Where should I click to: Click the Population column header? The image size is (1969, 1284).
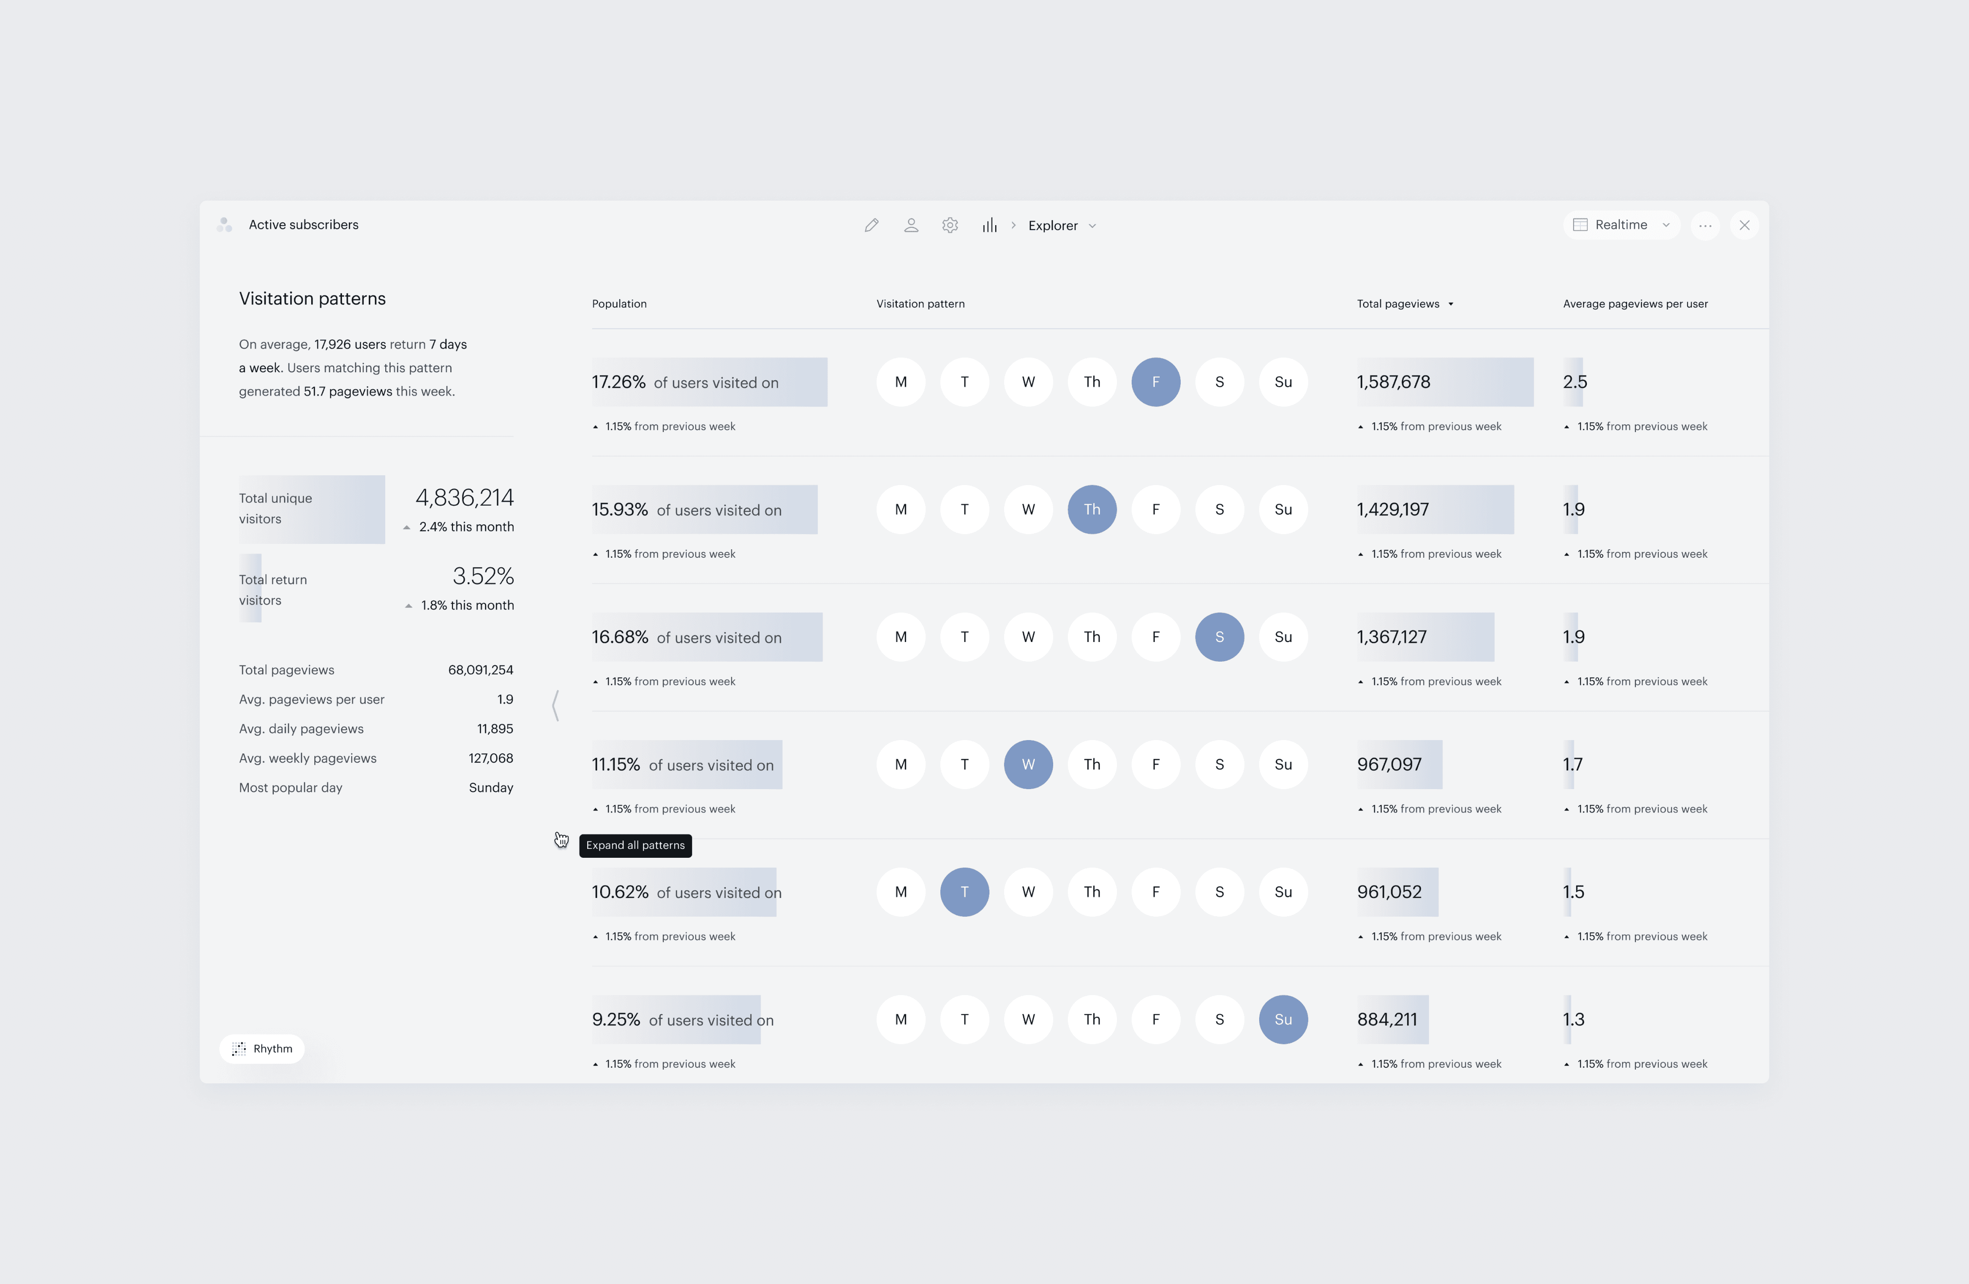coord(619,304)
